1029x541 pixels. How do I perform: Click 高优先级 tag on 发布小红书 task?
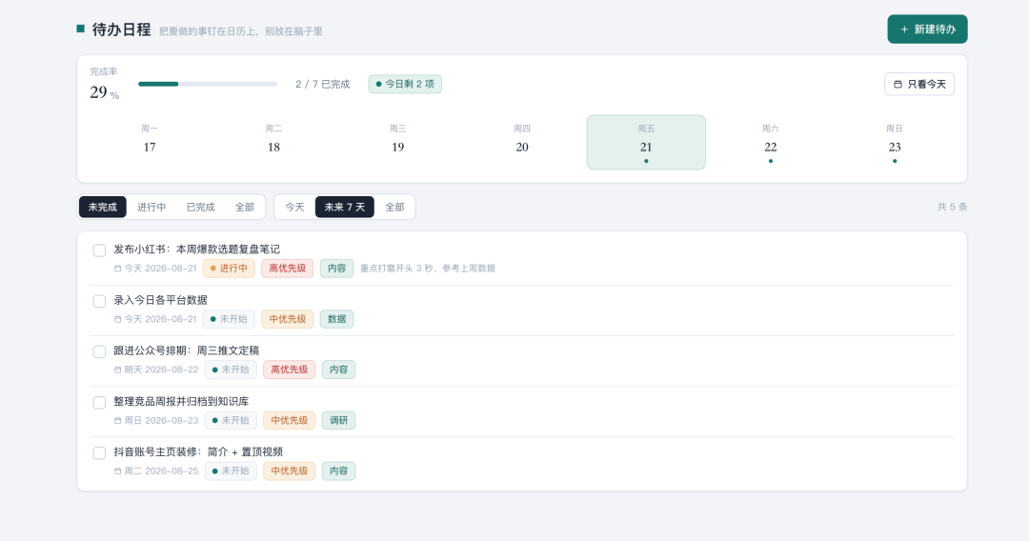coord(288,269)
